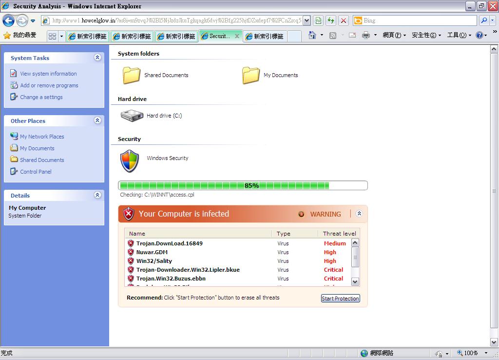Open the Print options dropdown arrow
The image size is (499, 360).
click(376, 35)
